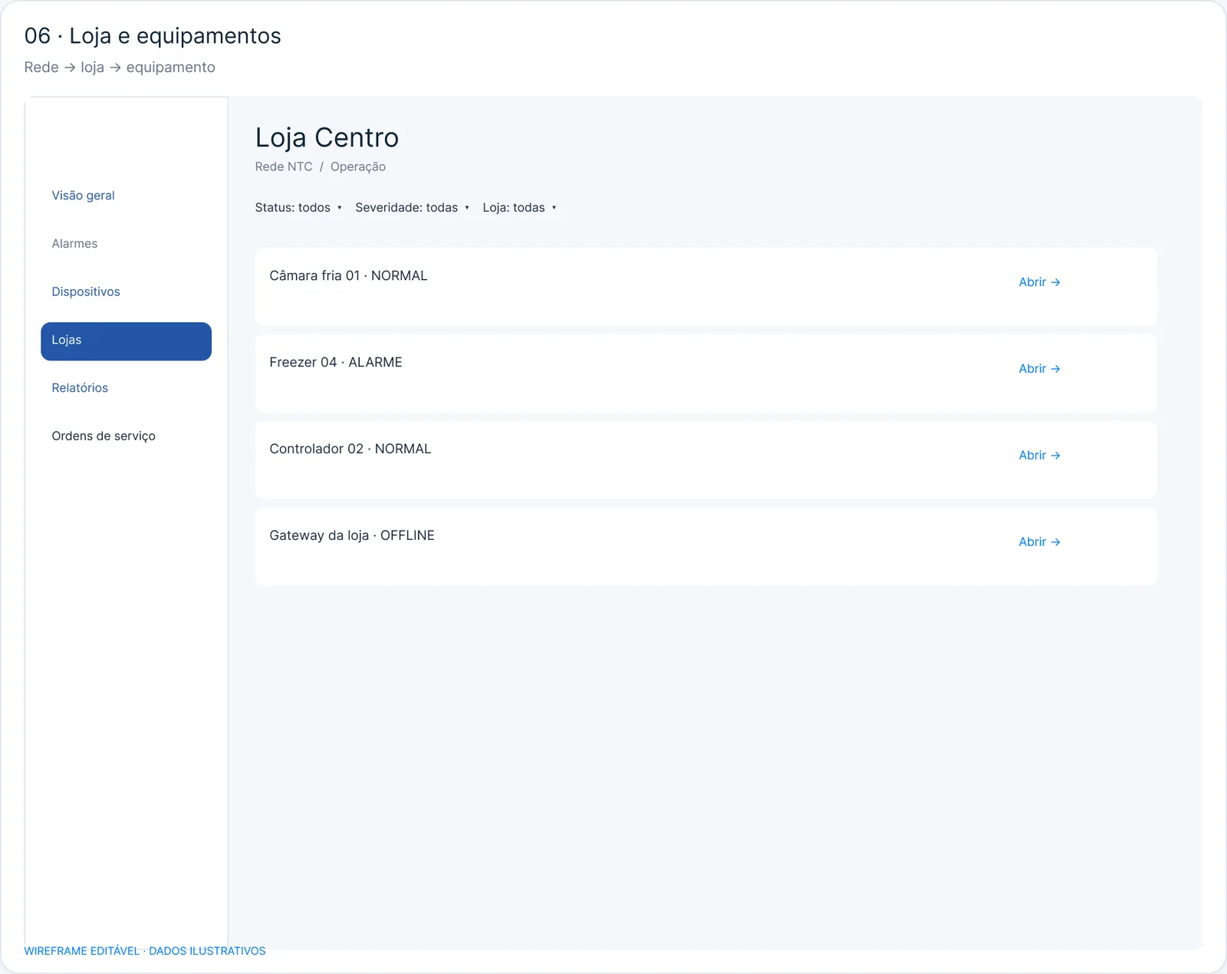The height and width of the screenshot is (974, 1227).
Task: Expand the Loja: todas filter
Action: (519, 208)
